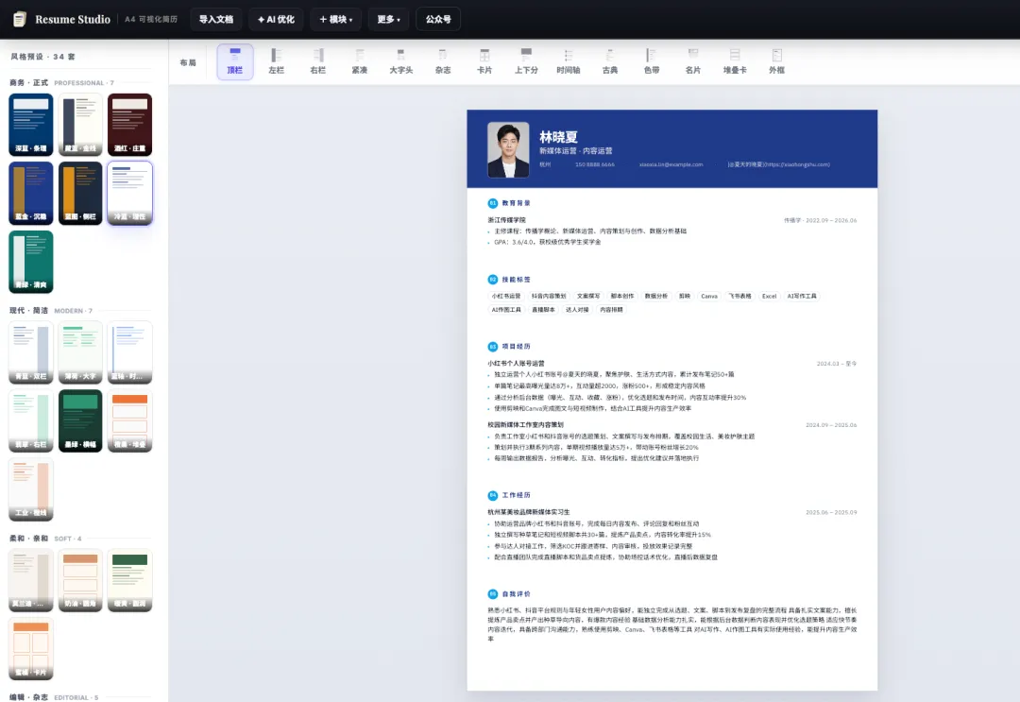Click the email xiaoxia.lin@example.com in header

[x=671, y=164]
